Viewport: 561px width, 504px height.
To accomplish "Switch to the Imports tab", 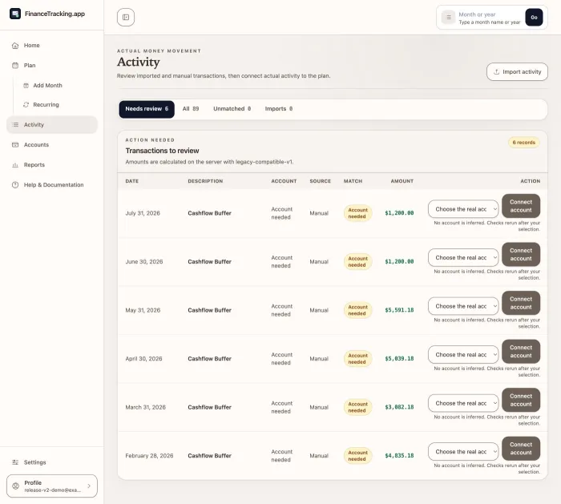I will click(x=279, y=109).
